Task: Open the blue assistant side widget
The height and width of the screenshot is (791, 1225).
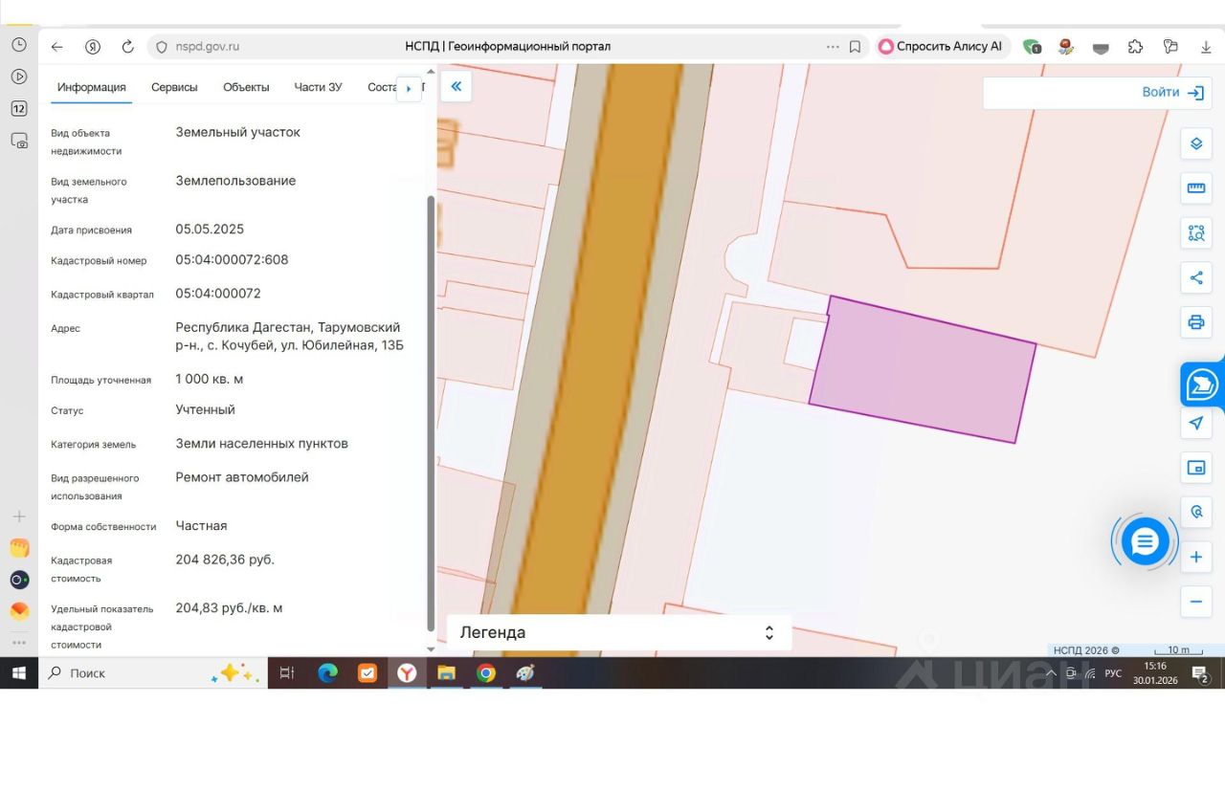Action: [1202, 385]
